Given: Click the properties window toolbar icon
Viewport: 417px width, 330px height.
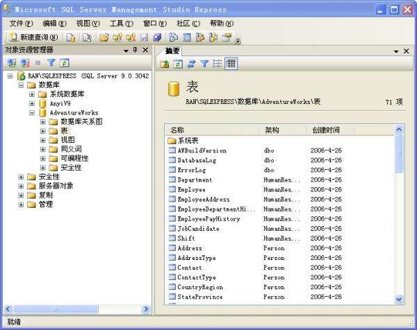Looking at the screenshot, I should 227,37.
